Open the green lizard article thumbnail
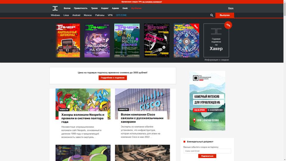Screen dimensions: 286x161 [x=83, y=153]
